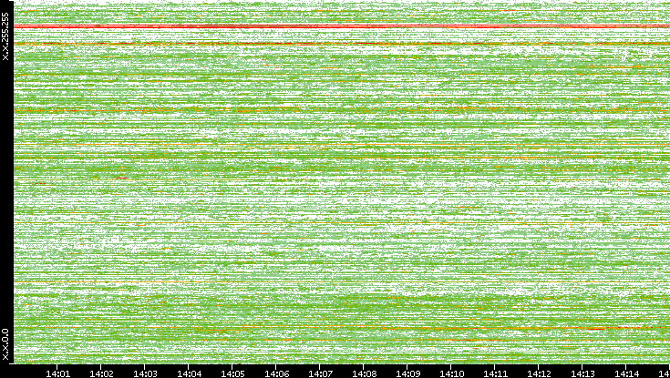
Task: Jump to the 14:14 time label
Action: tap(627, 373)
